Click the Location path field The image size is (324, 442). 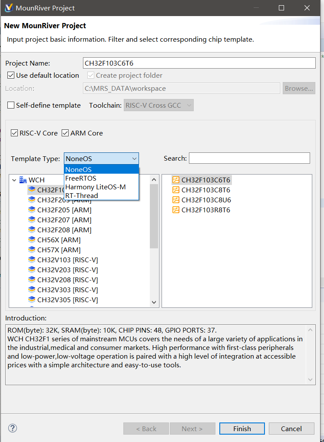coord(181,88)
